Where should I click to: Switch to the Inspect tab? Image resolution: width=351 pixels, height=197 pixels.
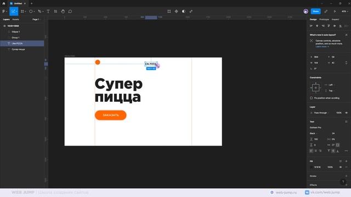[x=335, y=20]
